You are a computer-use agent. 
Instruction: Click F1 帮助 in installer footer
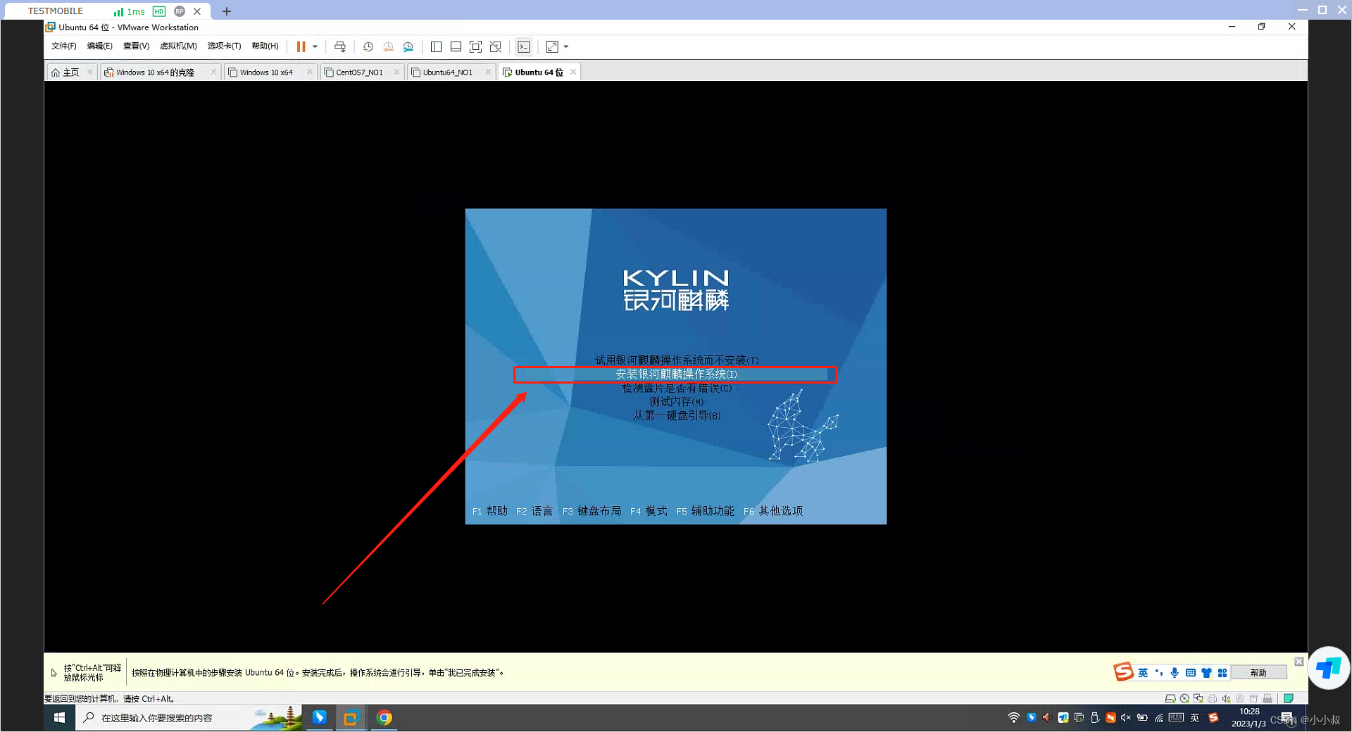tap(489, 511)
